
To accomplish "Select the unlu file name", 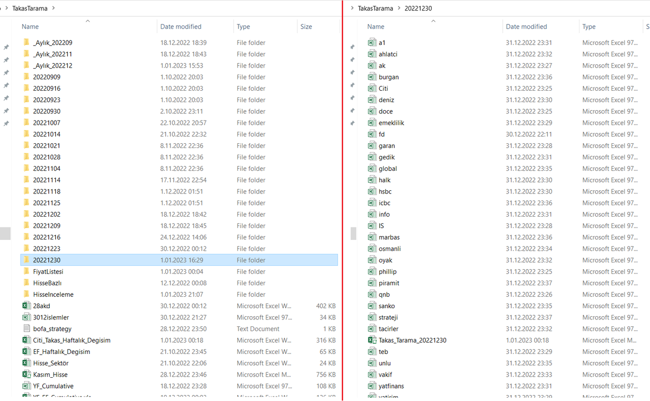I will point(385,363).
